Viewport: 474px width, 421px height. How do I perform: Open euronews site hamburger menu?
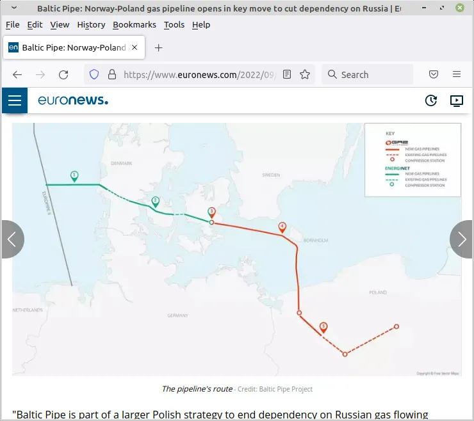click(x=15, y=100)
